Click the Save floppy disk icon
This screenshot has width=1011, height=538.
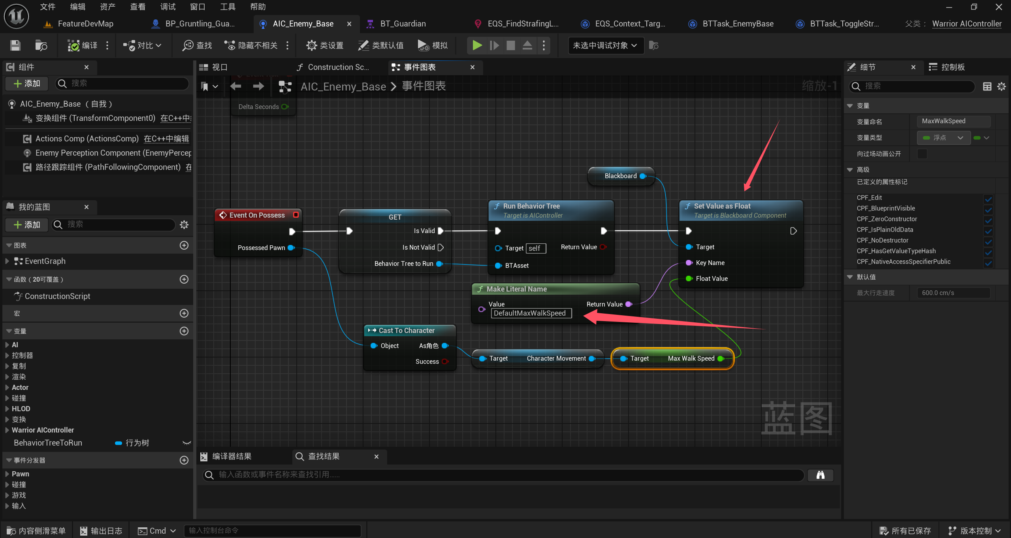[15, 45]
